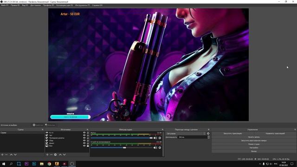Viewport: 297px width, 167px height.
Task: Lock the Донат source with its lock icon
Action: [x=88, y=143]
